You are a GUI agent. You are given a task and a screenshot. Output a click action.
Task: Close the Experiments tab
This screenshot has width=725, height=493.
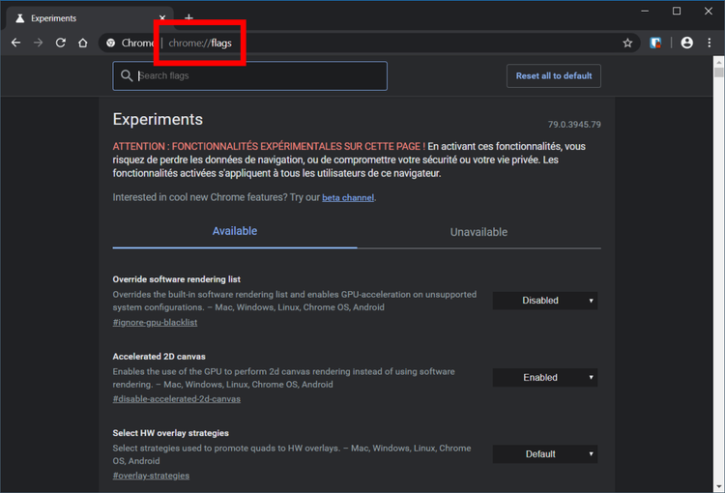(x=160, y=18)
